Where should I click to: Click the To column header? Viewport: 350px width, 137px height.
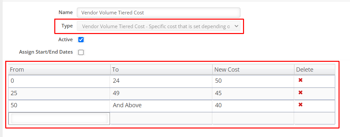(161, 70)
